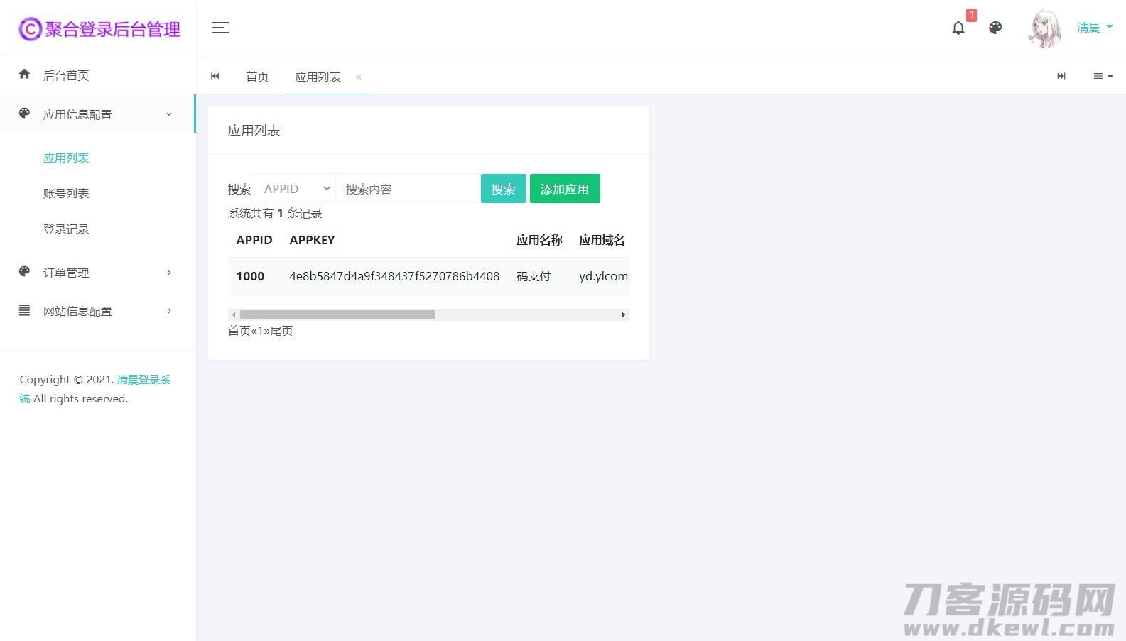Screen dimensions: 1126x641
Task: Click the 添加应用 button
Action: [x=565, y=189]
